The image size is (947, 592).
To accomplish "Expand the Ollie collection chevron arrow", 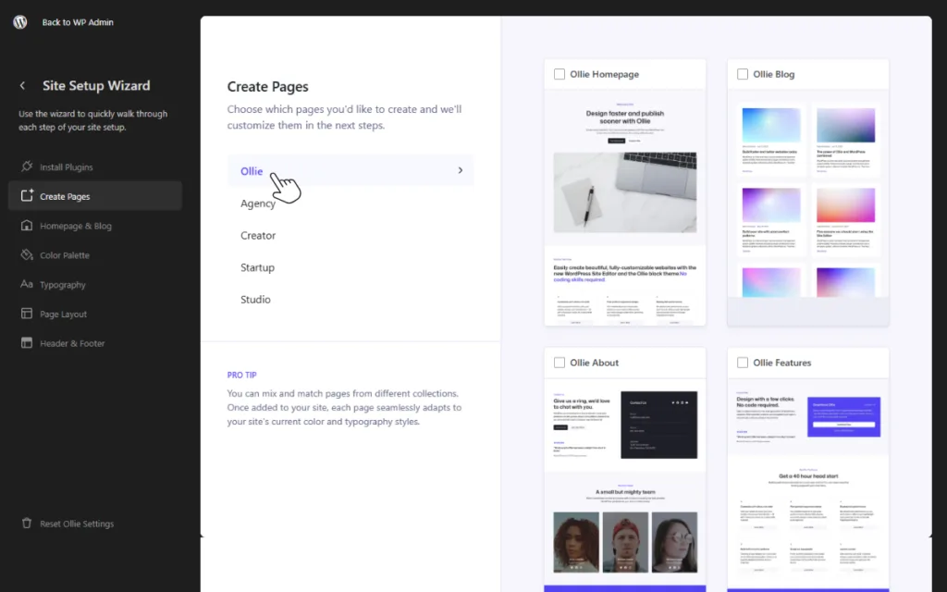I will [460, 171].
